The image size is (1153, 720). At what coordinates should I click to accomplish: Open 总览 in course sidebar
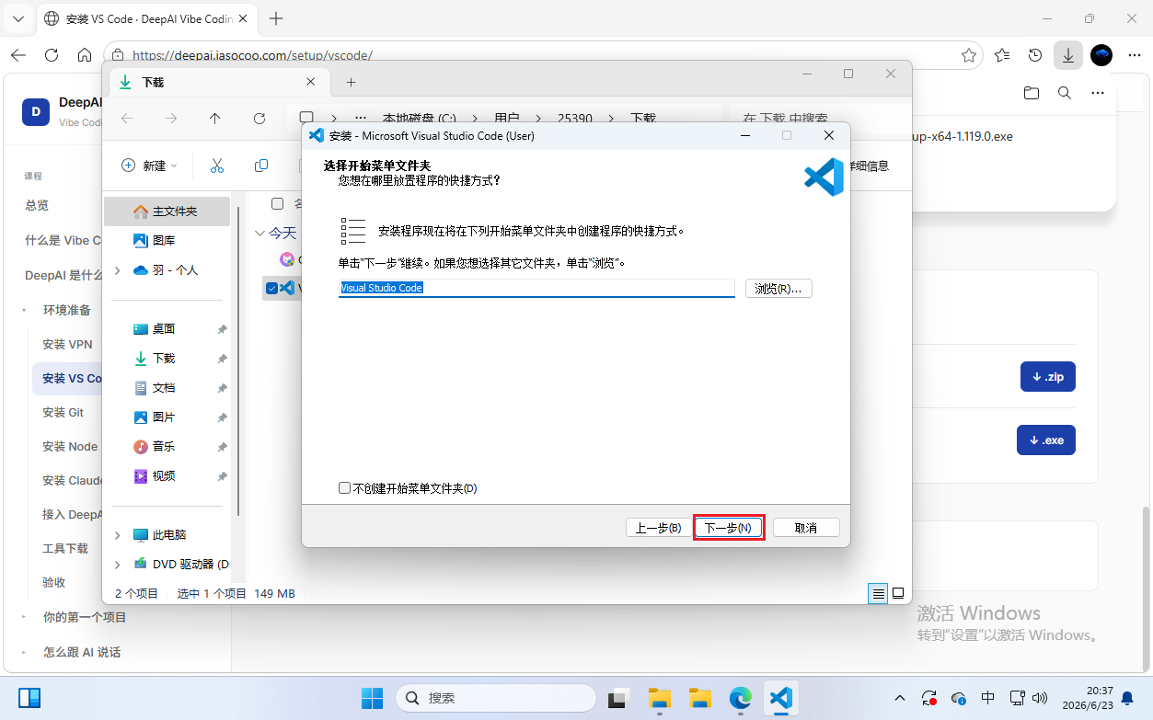(x=37, y=205)
